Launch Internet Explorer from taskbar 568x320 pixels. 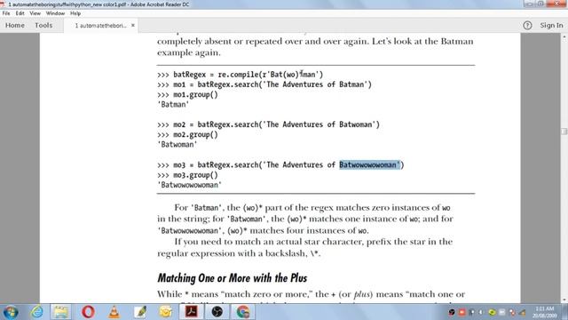tap(37, 312)
